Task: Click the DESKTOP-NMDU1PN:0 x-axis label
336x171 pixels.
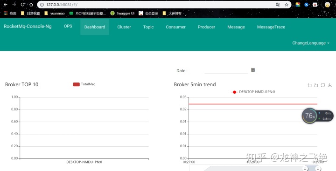Action: (84, 162)
